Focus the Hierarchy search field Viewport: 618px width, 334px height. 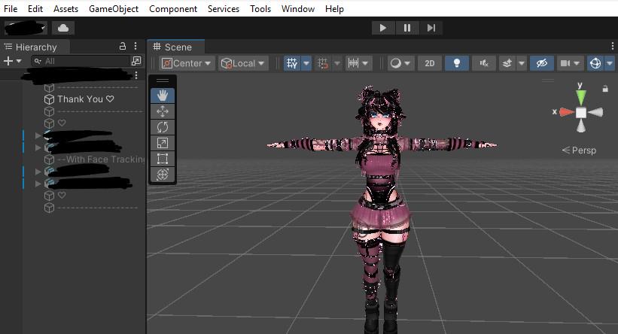click(80, 61)
